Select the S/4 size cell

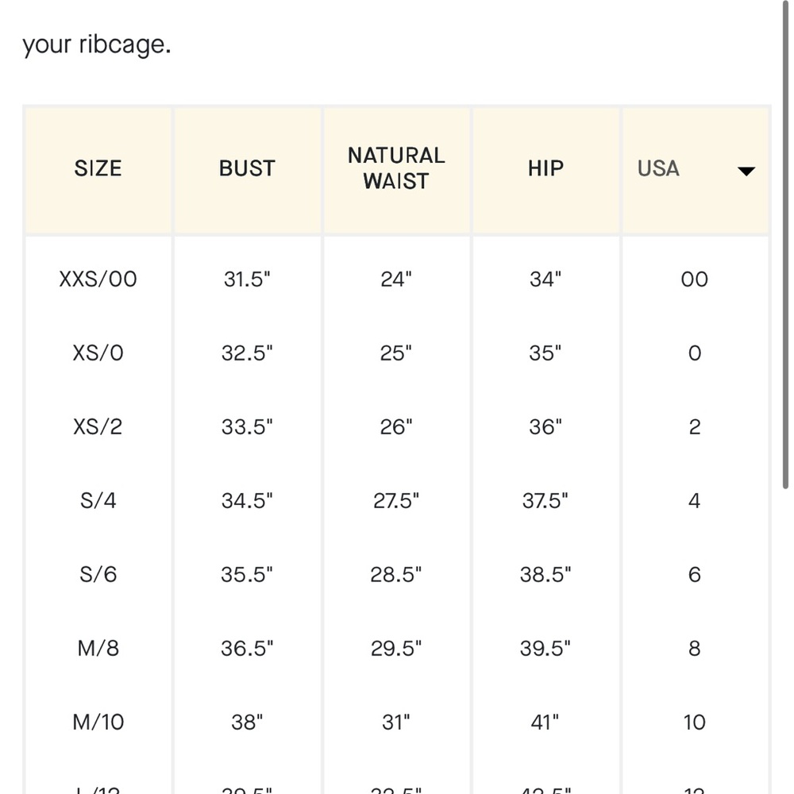(98, 501)
